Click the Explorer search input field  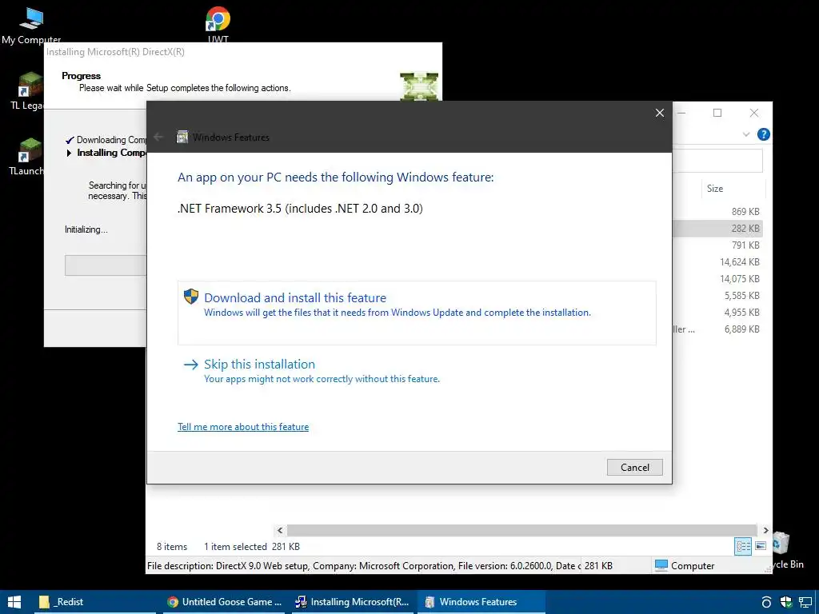(x=717, y=161)
